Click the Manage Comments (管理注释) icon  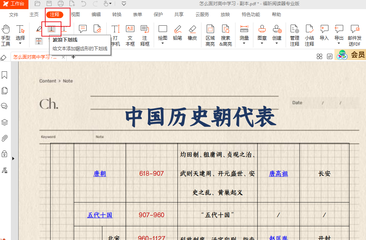294,35
